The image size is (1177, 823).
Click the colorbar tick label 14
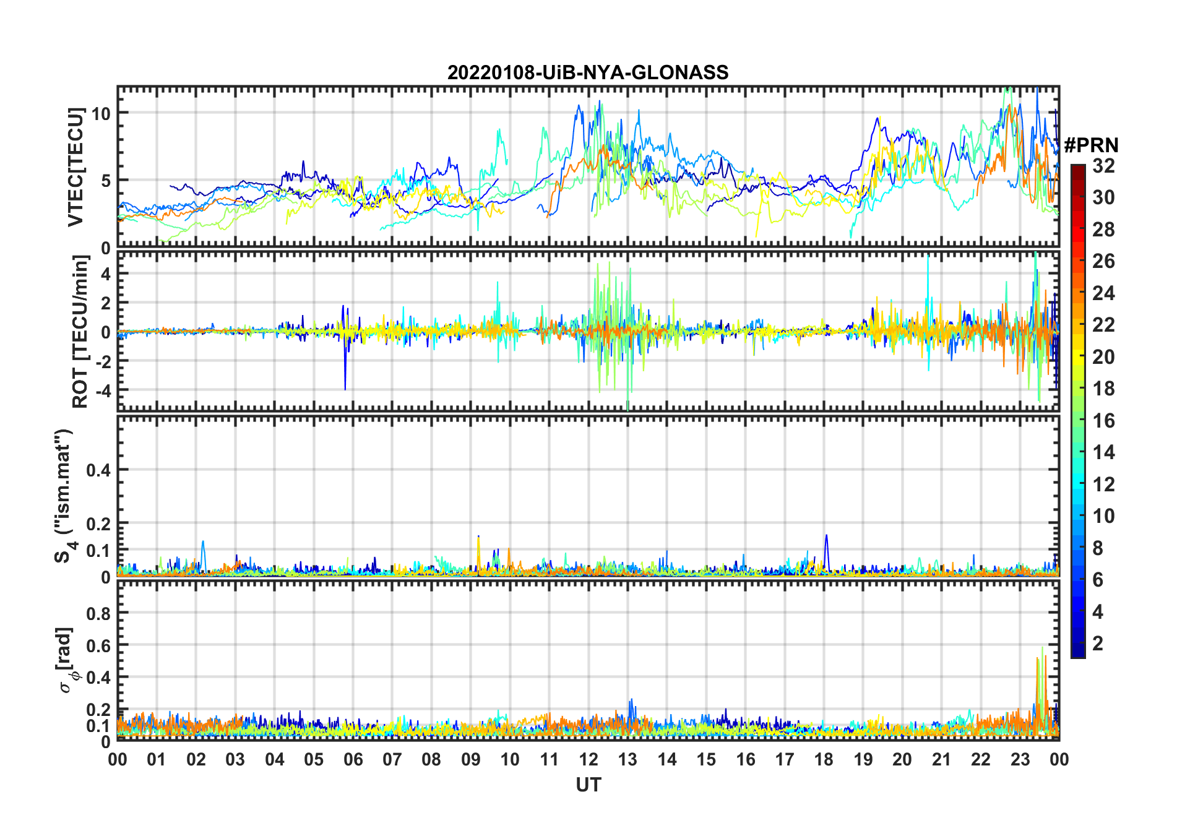tap(1104, 452)
